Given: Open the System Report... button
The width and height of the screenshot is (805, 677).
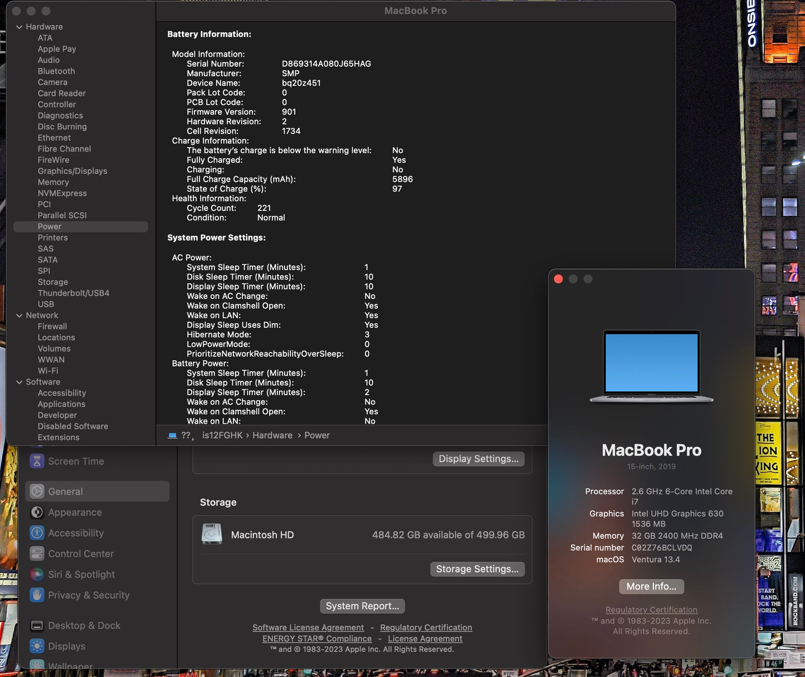Looking at the screenshot, I should (x=362, y=606).
